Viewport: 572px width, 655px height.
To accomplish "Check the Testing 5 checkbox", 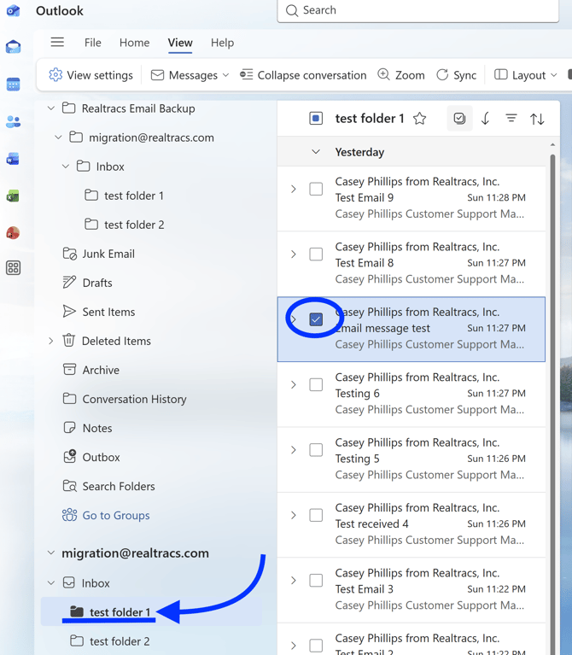I will click(x=316, y=450).
